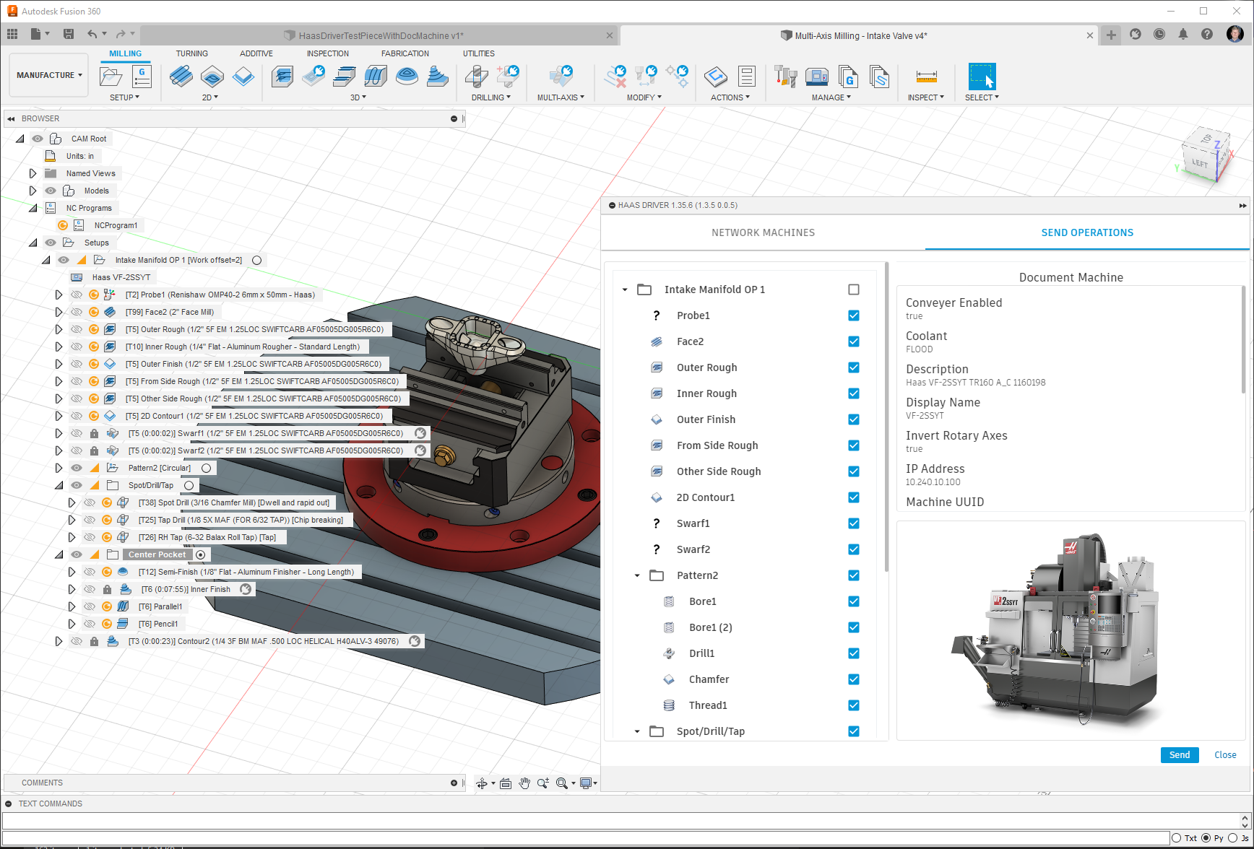Click the Tool Library icon in Manage
This screenshot has height=849, width=1254.
coord(785,77)
